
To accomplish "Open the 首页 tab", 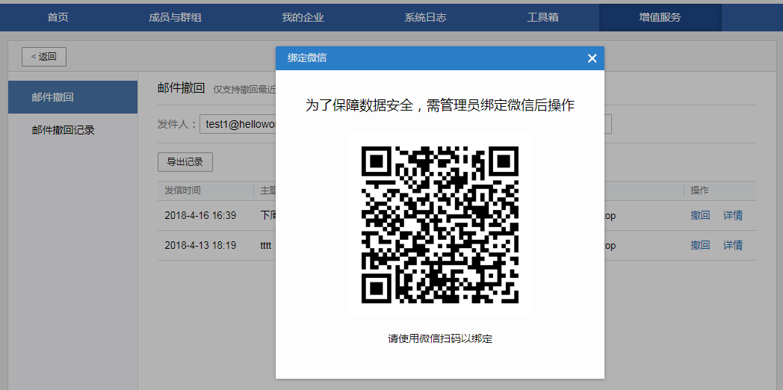I will click(58, 17).
